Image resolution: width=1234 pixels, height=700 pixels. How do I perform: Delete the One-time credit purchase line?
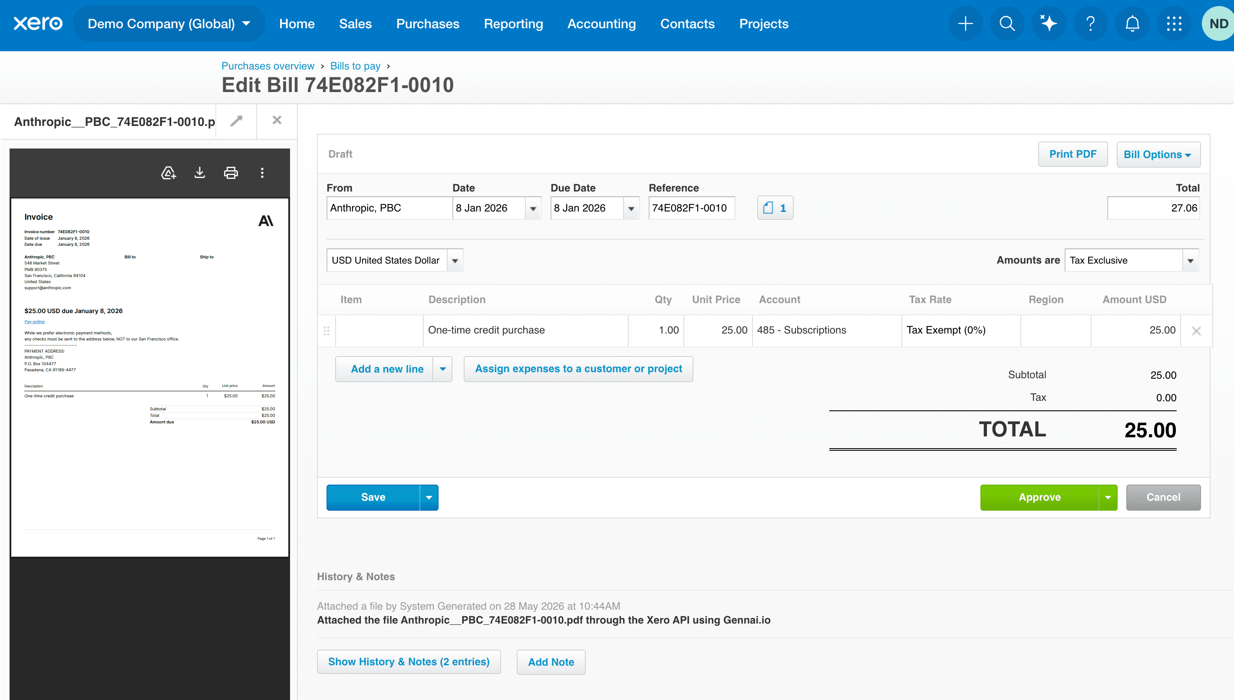(1196, 331)
